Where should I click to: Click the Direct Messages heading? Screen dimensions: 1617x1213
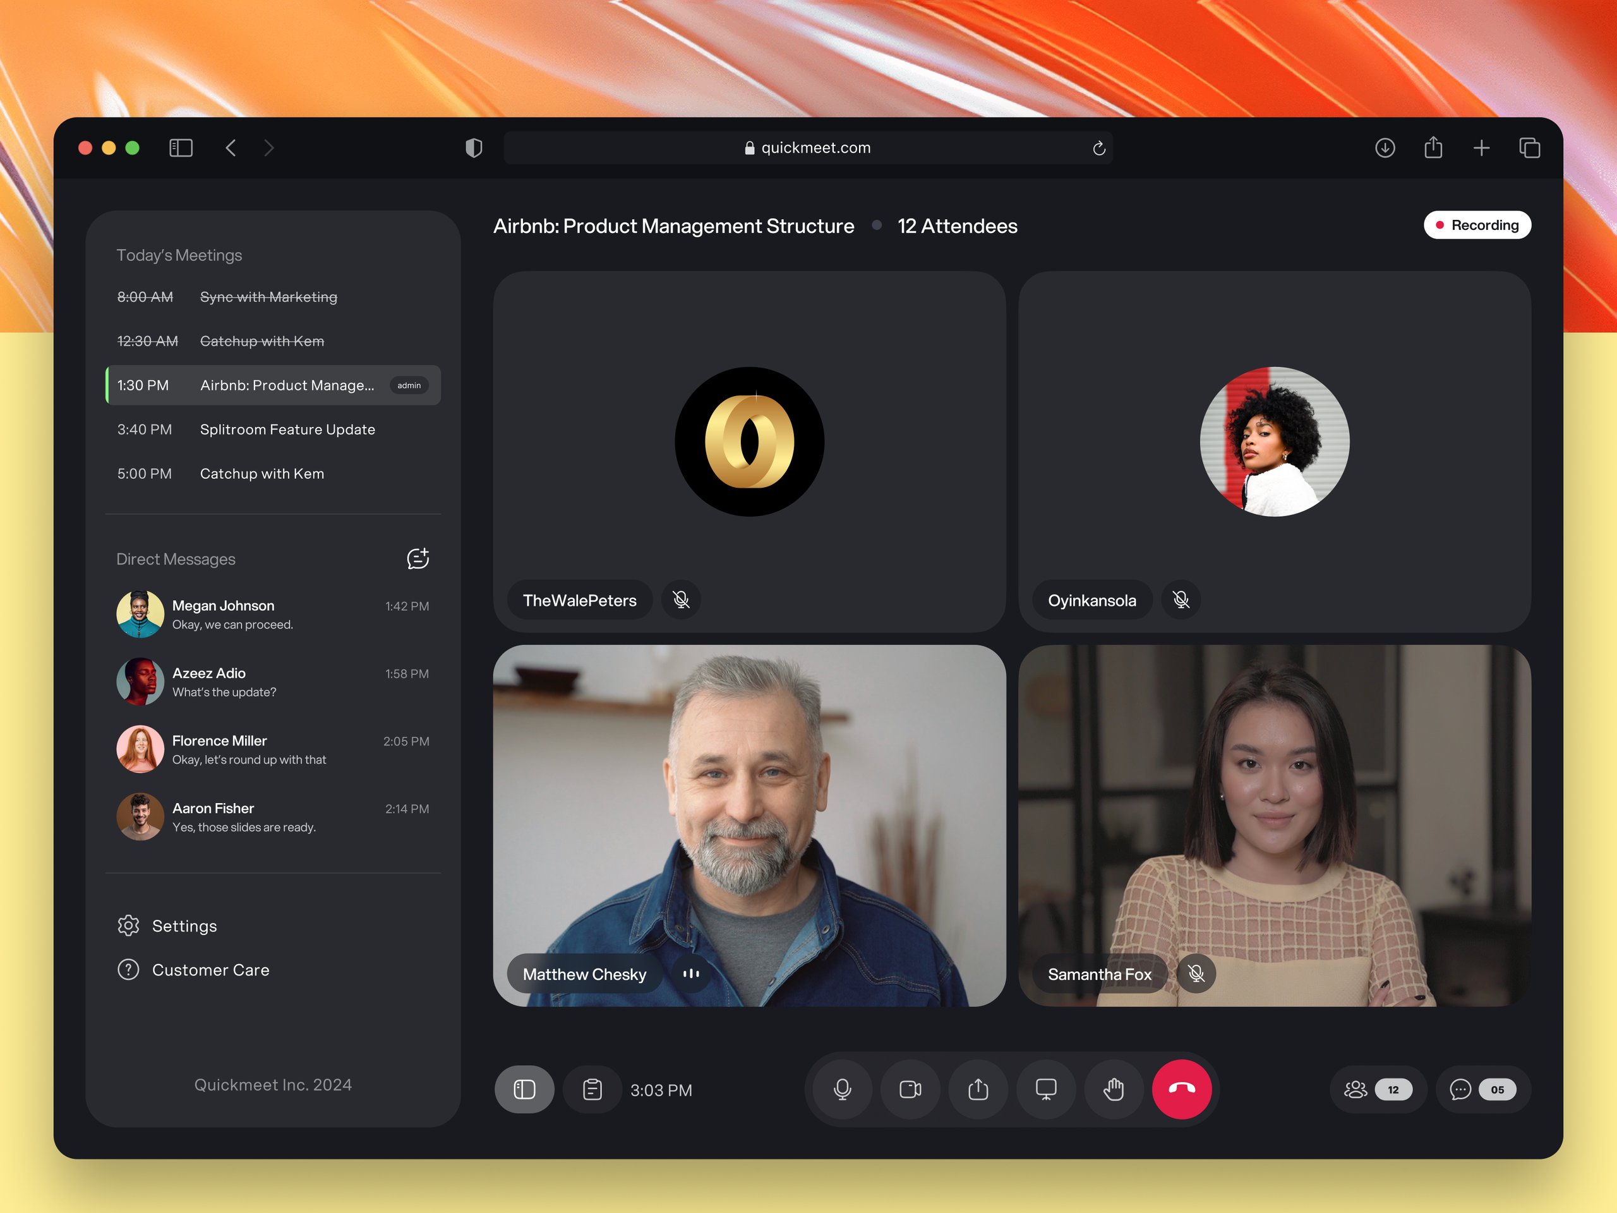tap(176, 559)
